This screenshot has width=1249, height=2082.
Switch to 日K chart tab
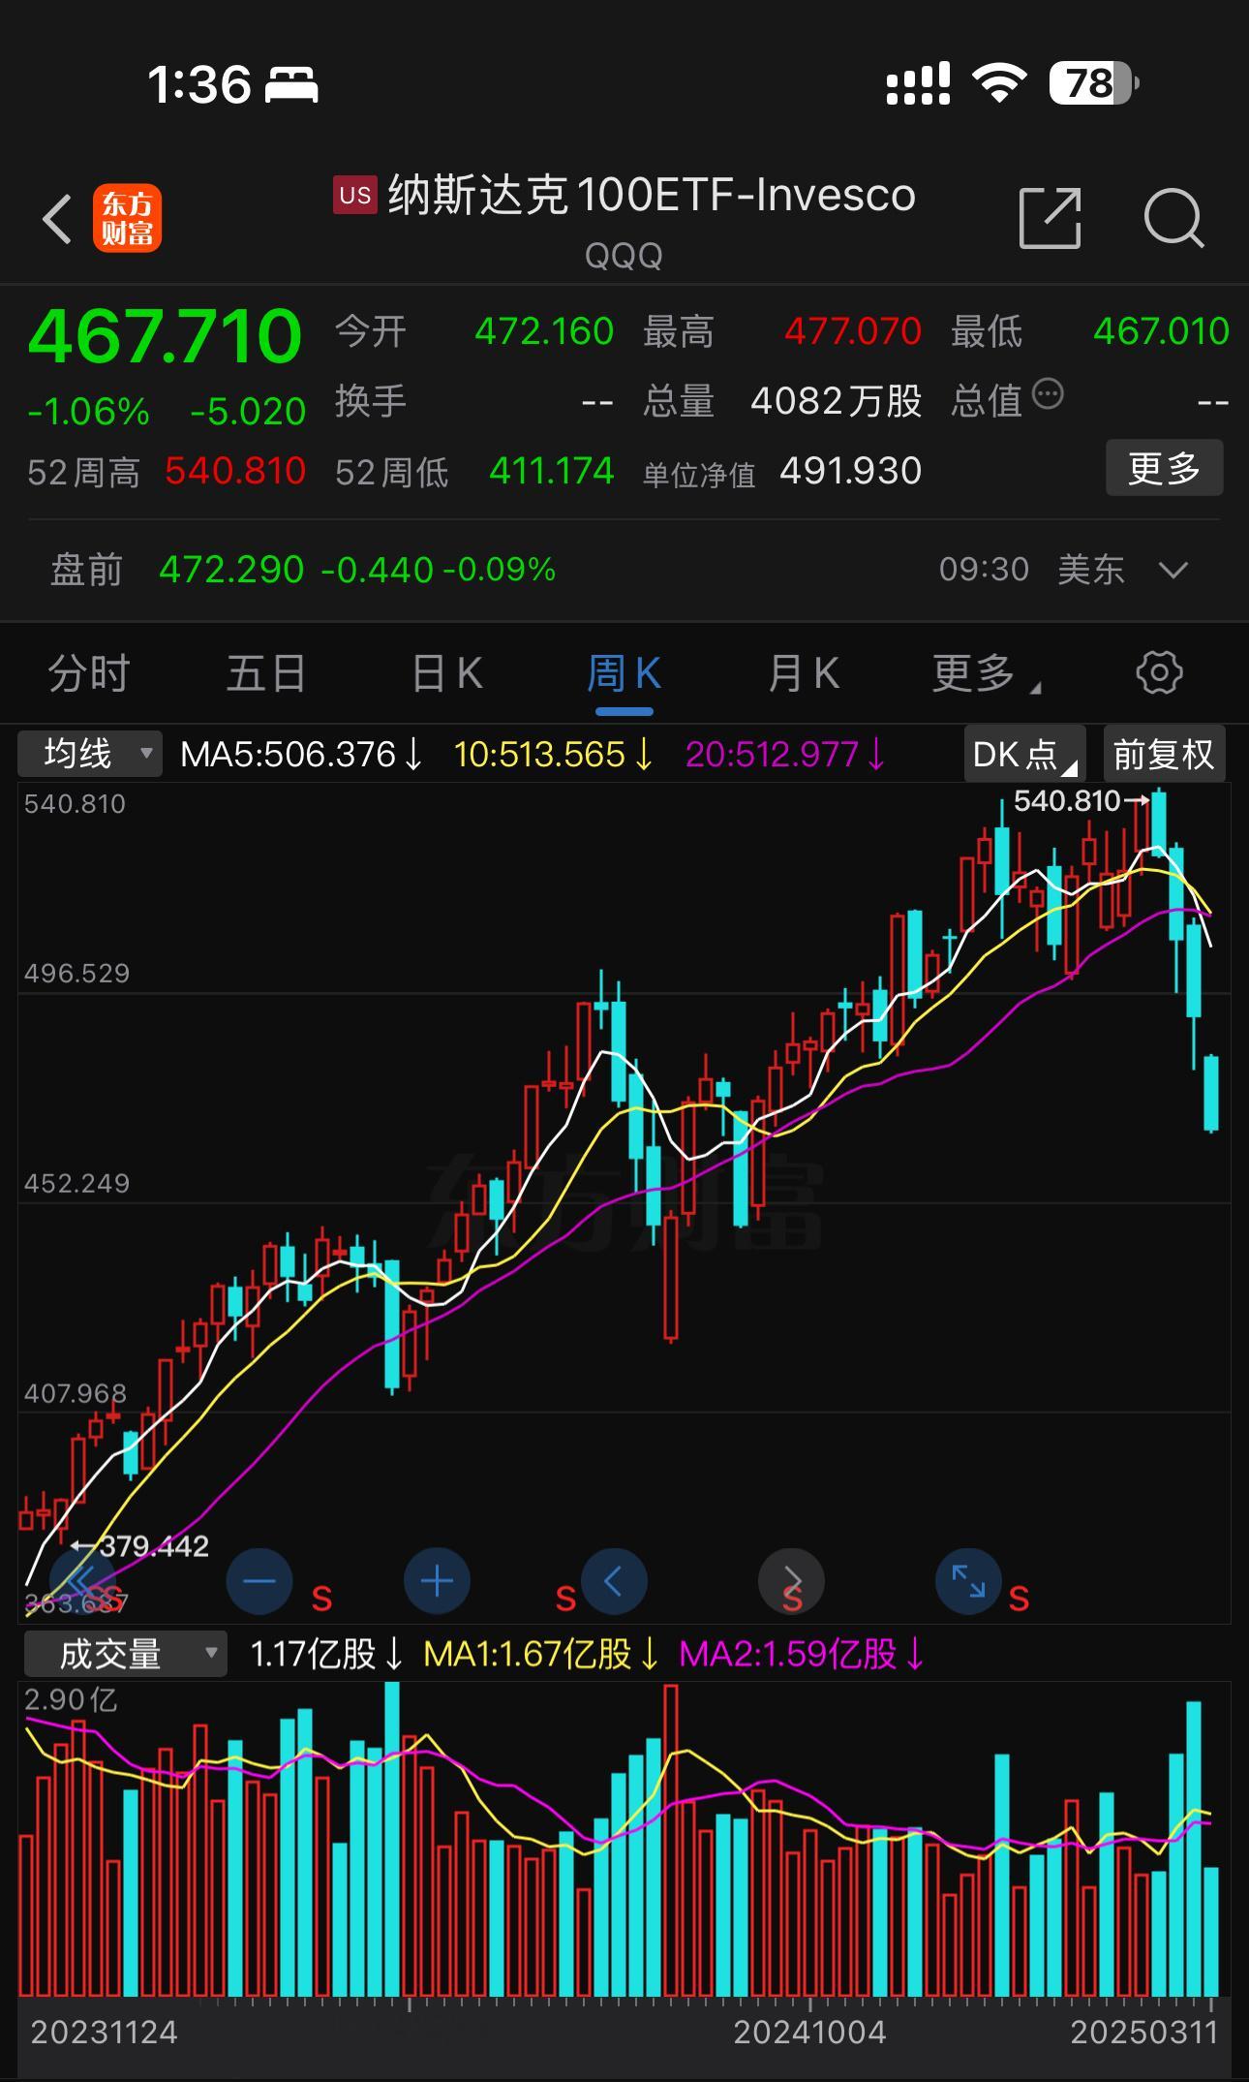[446, 673]
